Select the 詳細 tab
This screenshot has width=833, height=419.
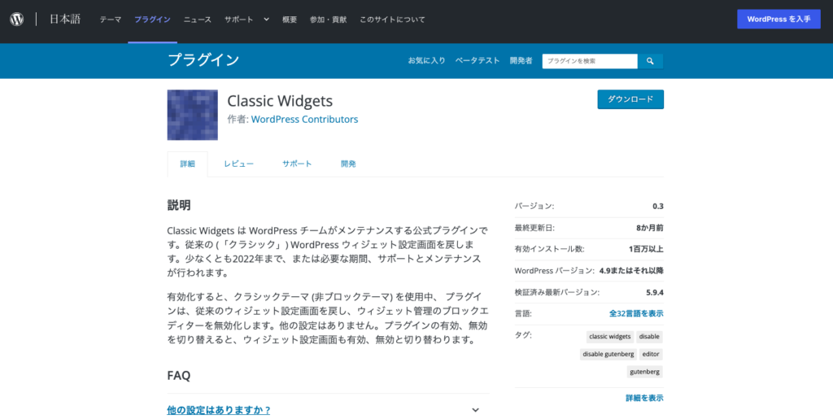[x=188, y=164]
